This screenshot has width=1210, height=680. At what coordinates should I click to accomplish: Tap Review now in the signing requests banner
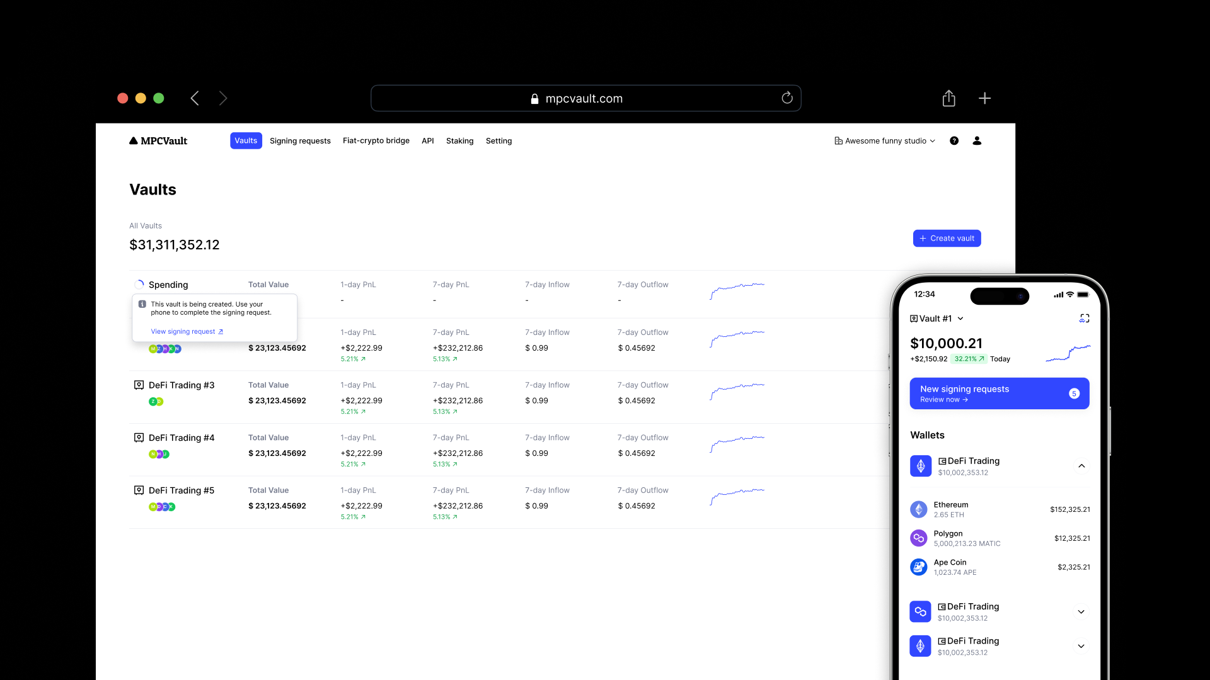click(943, 399)
